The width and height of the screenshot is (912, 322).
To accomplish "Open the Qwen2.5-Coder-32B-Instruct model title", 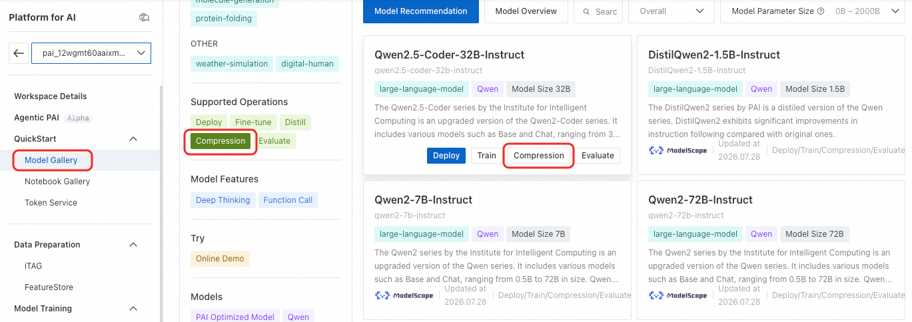I will click(450, 55).
